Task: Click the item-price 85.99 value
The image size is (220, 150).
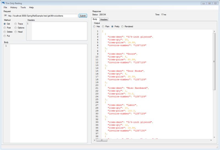Action: pos(131,60)
